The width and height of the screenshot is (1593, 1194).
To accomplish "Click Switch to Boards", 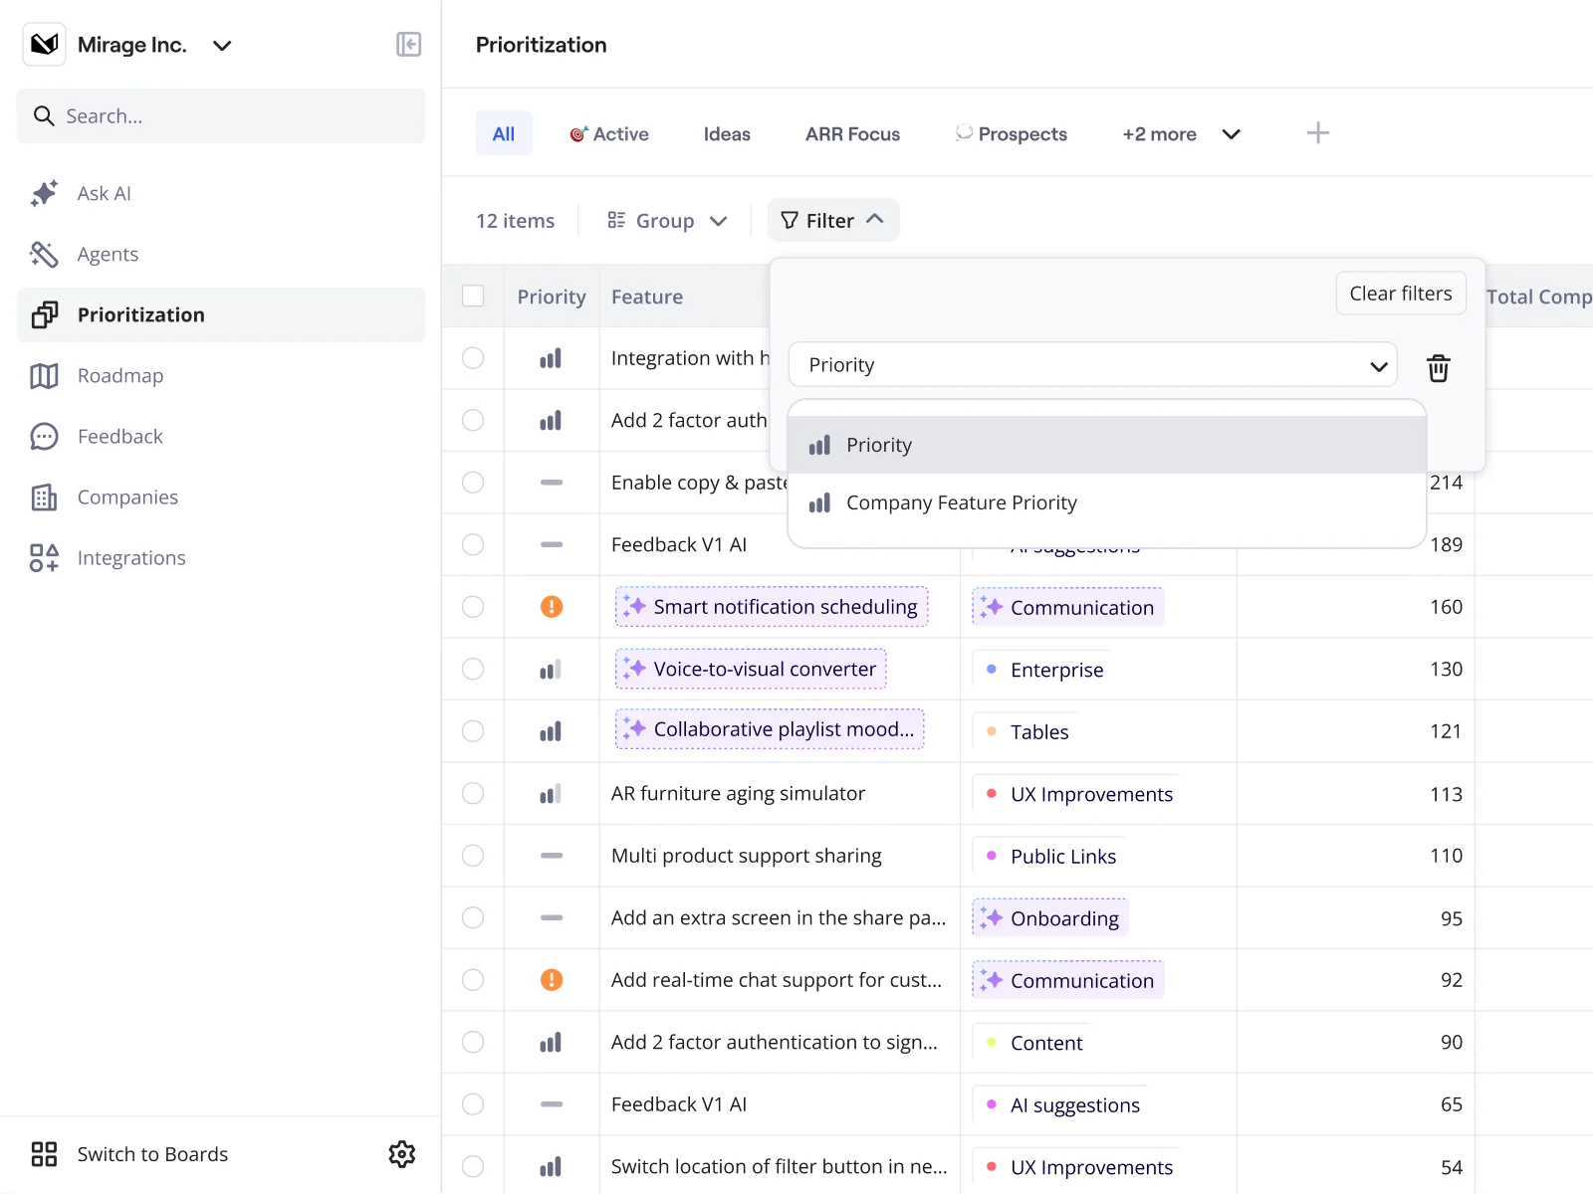I will tap(152, 1154).
